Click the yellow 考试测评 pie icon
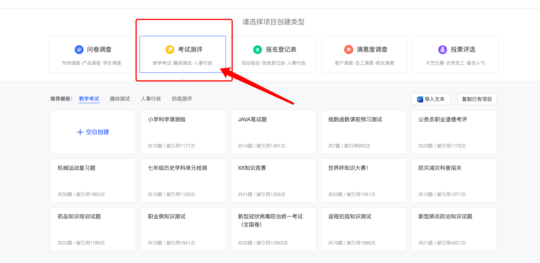Image resolution: width=540 pixels, height=263 pixels. click(x=170, y=50)
